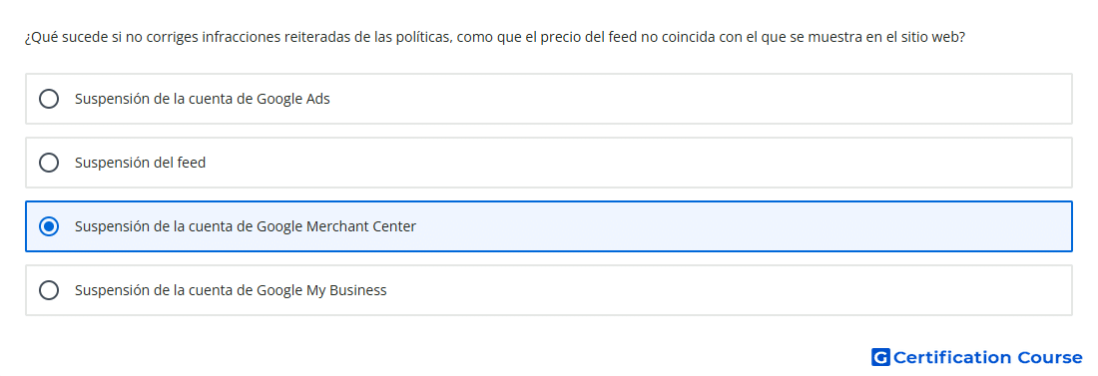Click the label 'Suspensión de la cuenta de Google Ads'

click(203, 99)
